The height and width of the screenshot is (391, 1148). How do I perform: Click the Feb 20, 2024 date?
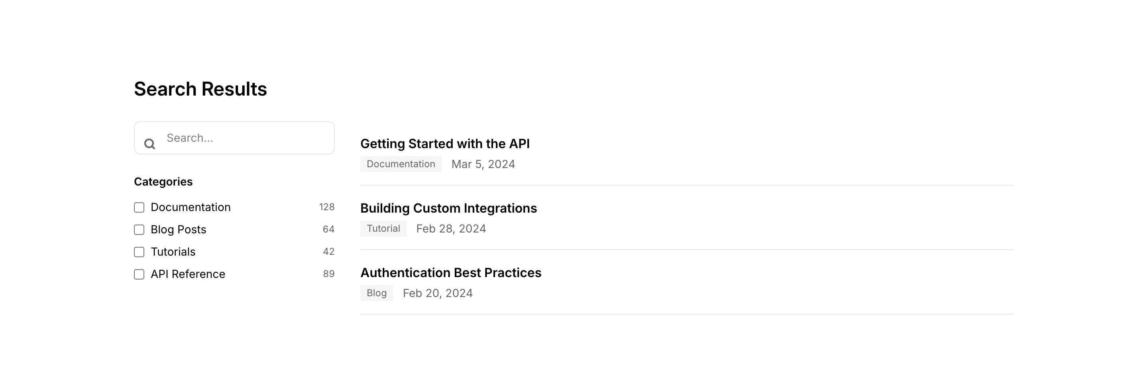click(438, 293)
